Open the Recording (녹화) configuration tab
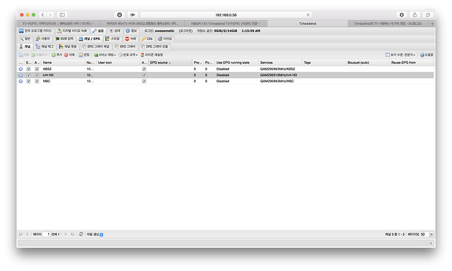 [x=131, y=39]
